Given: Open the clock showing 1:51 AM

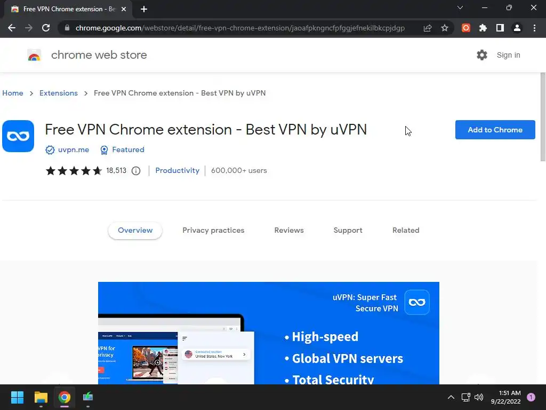Looking at the screenshot, I should (x=505, y=397).
